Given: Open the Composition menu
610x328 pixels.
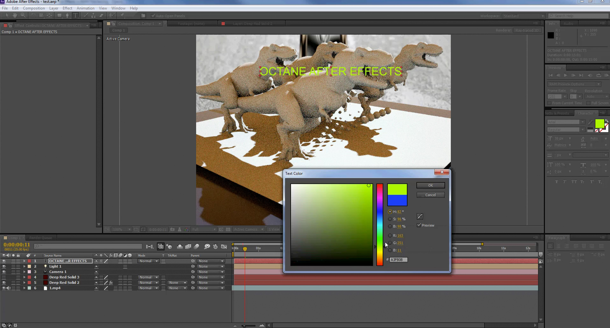Looking at the screenshot, I should tap(34, 8).
